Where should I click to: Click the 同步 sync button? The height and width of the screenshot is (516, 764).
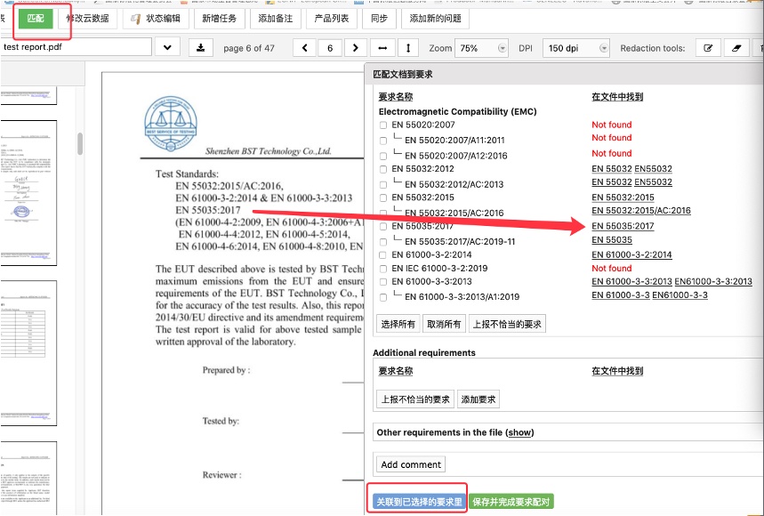[x=379, y=19]
